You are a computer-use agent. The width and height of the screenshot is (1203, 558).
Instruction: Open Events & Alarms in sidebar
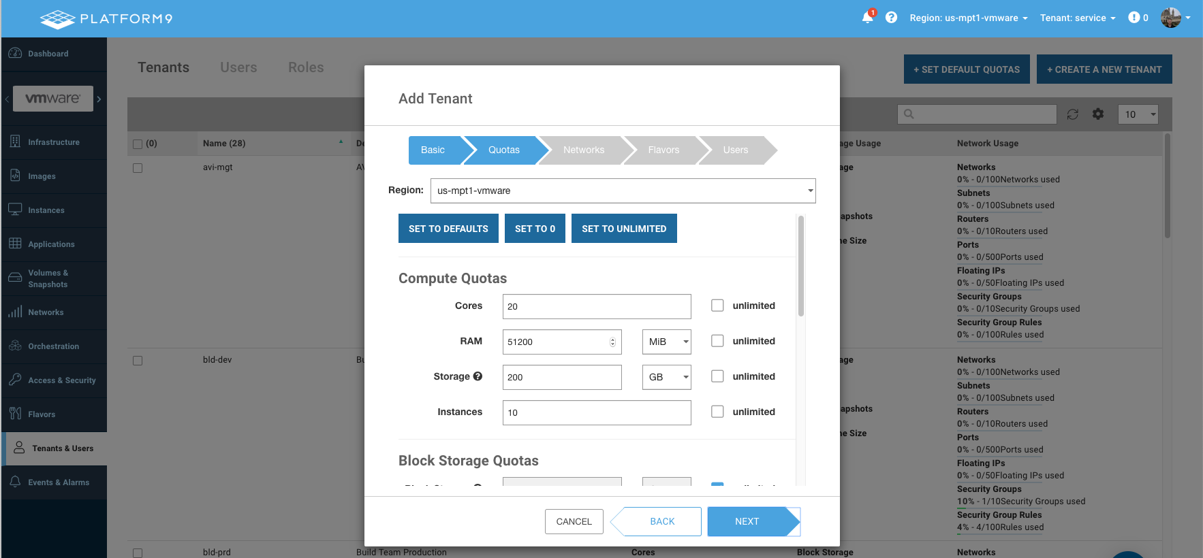58,482
